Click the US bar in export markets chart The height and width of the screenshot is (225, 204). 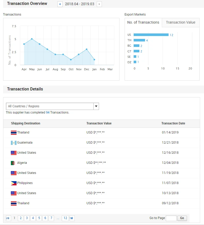click(151, 35)
